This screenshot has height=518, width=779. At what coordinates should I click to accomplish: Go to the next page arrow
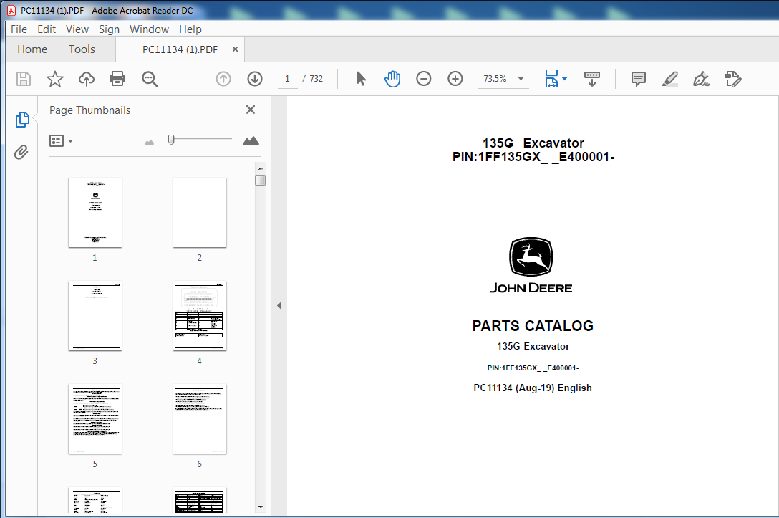click(x=255, y=79)
